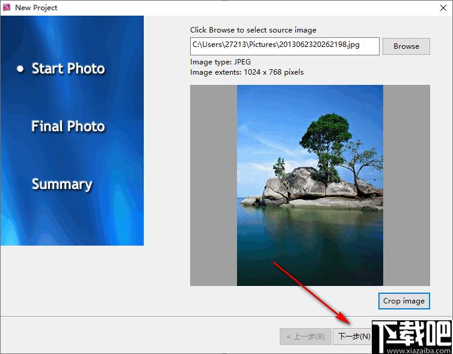Viewport: 453px width, 354px height.
Task: Go to the next step with 下一步(N)
Action: (353, 337)
